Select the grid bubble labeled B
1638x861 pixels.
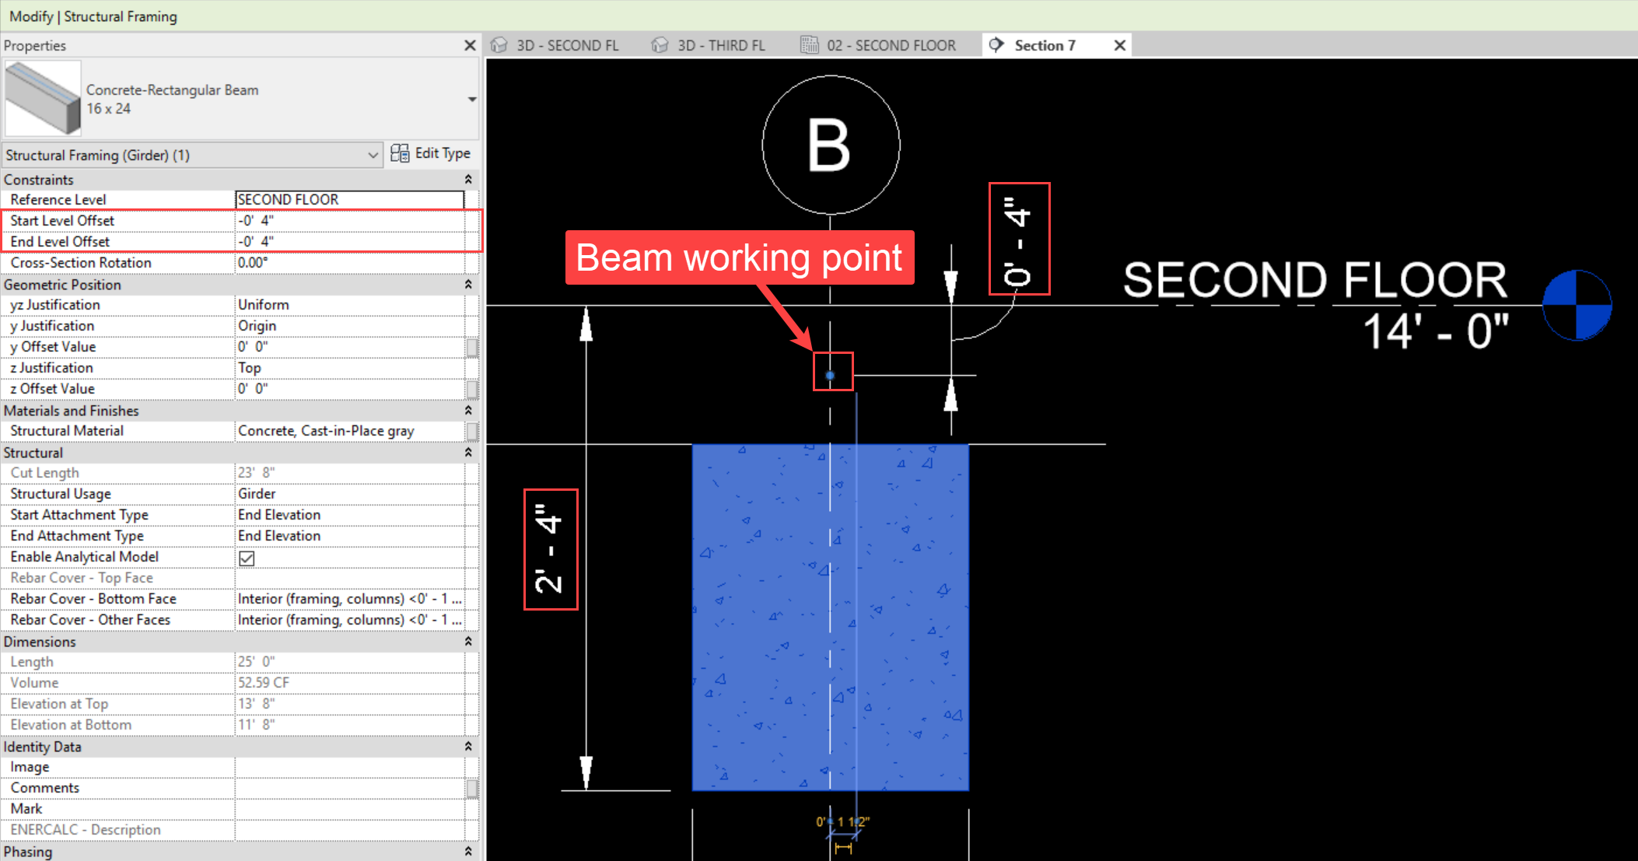pyautogui.click(x=831, y=145)
